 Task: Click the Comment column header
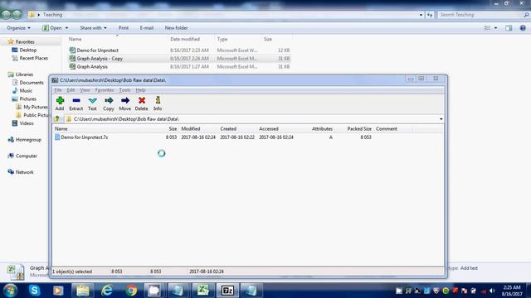point(387,129)
